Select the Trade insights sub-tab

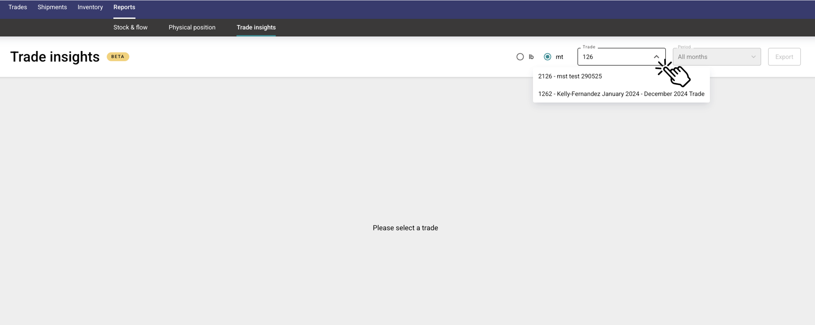pyautogui.click(x=256, y=27)
